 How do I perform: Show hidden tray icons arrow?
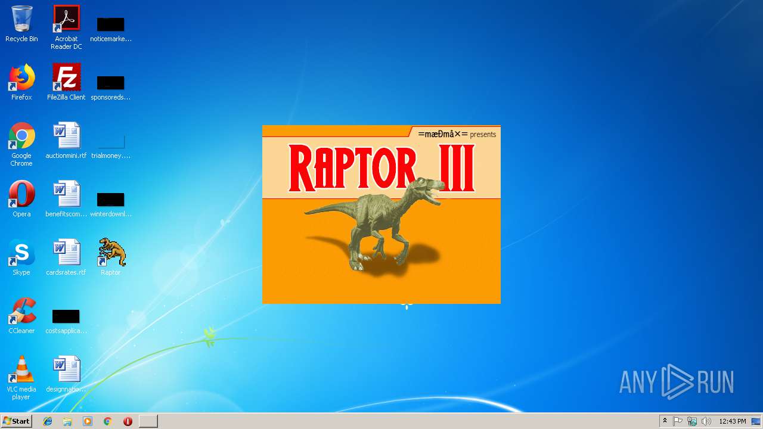pyautogui.click(x=665, y=421)
